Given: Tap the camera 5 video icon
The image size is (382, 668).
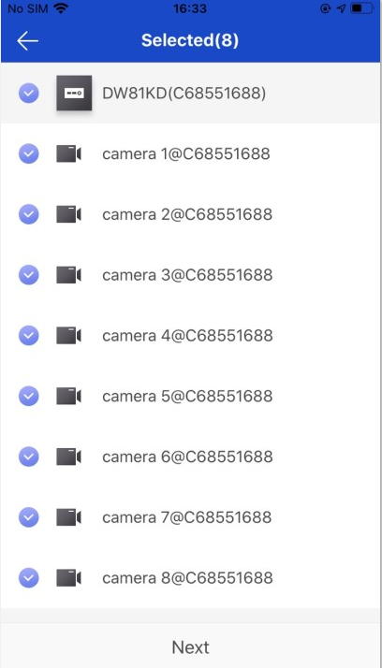Looking at the screenshot, I should (68, 396).
